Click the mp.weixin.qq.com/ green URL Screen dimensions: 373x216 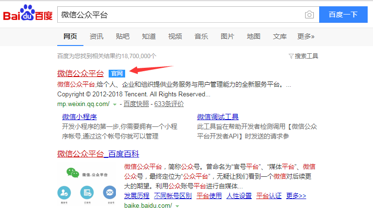(83, 104)
